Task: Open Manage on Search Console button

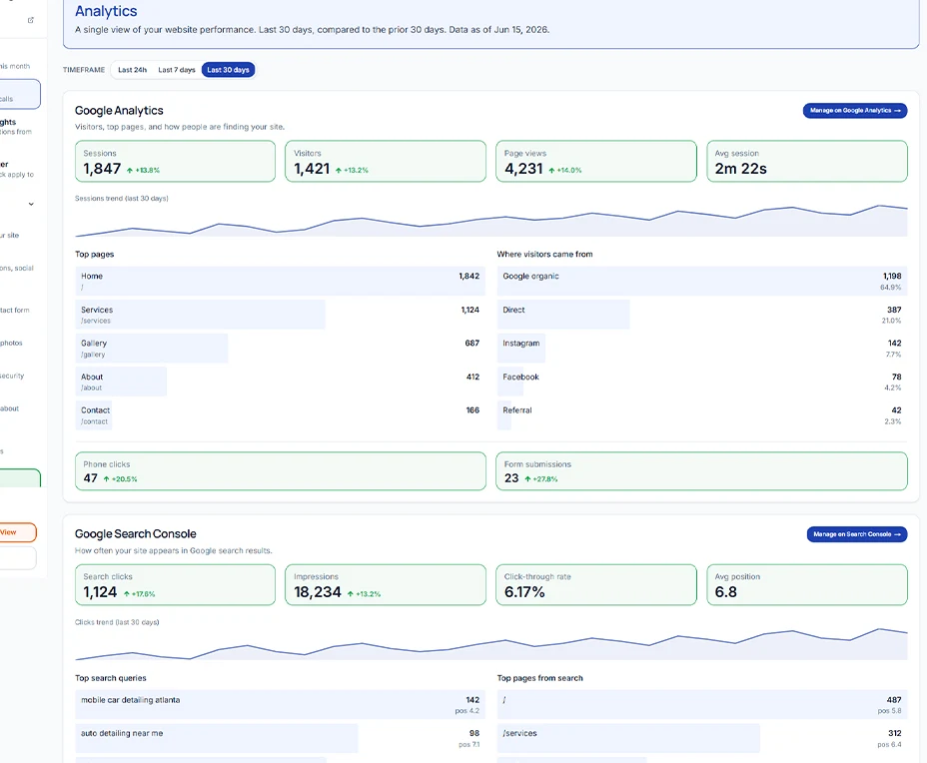Action: (857, 534)
